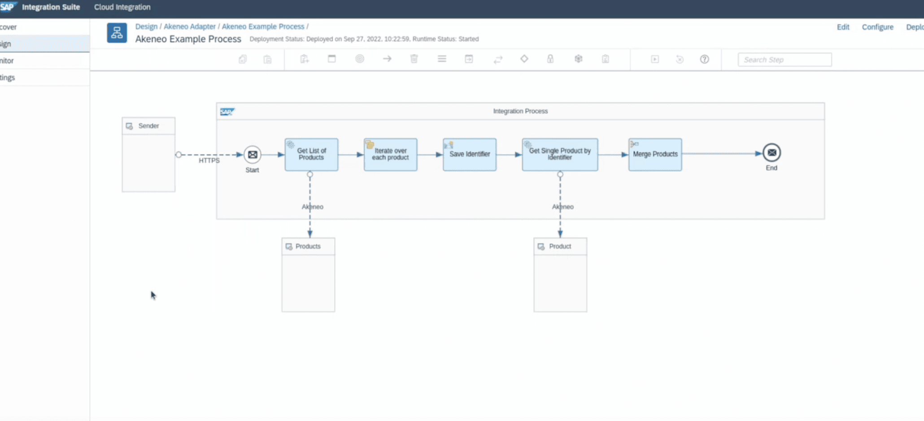Select the Save Identifier step
This screenshot has width=924, height=421.
(x=470, y=155)
